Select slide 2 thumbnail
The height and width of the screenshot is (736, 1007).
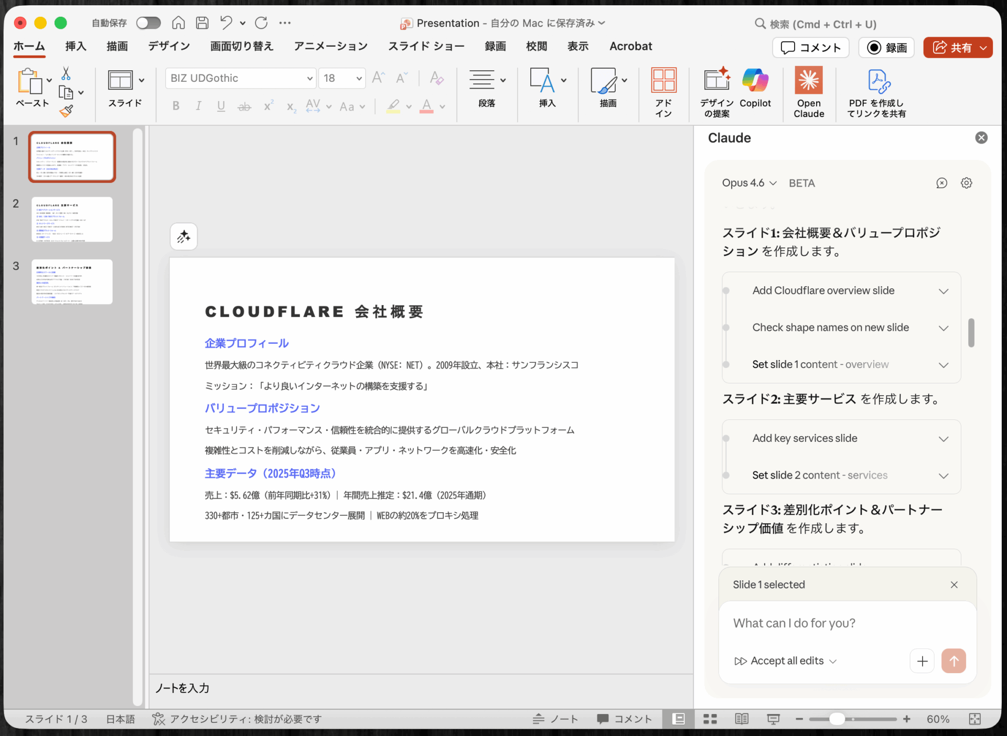72,219
